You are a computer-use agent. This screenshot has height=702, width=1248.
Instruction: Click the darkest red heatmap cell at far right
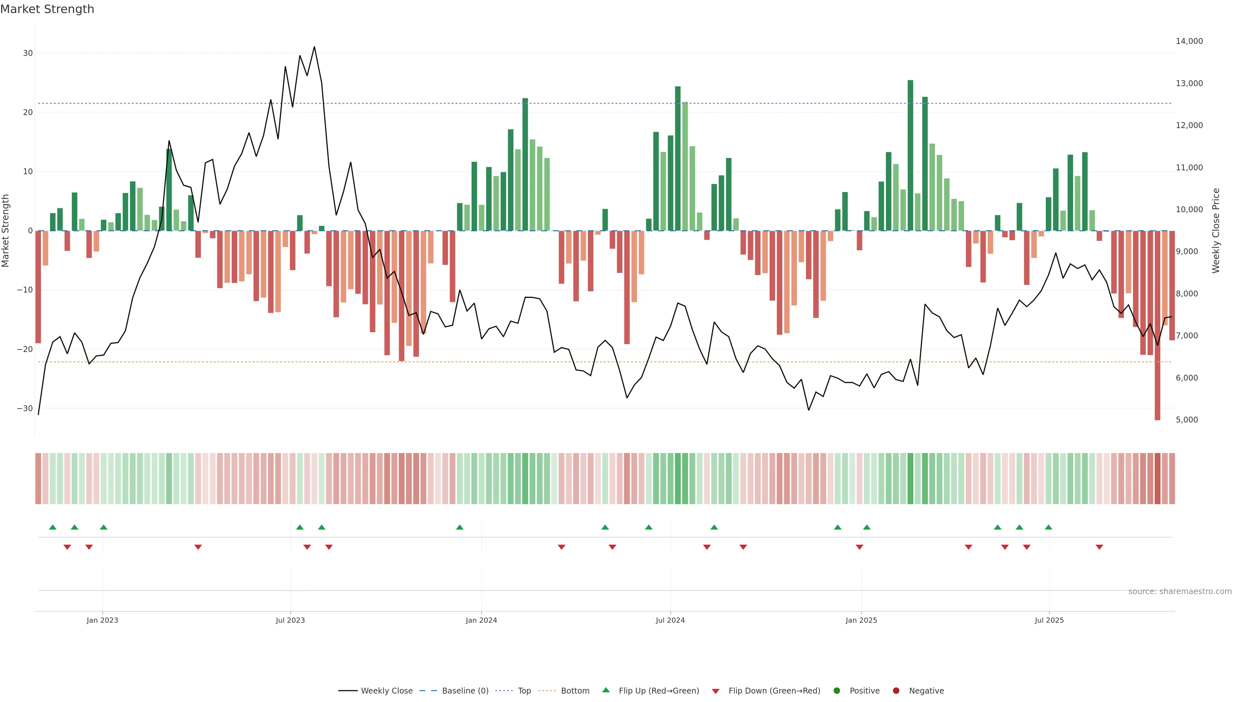1157,479
